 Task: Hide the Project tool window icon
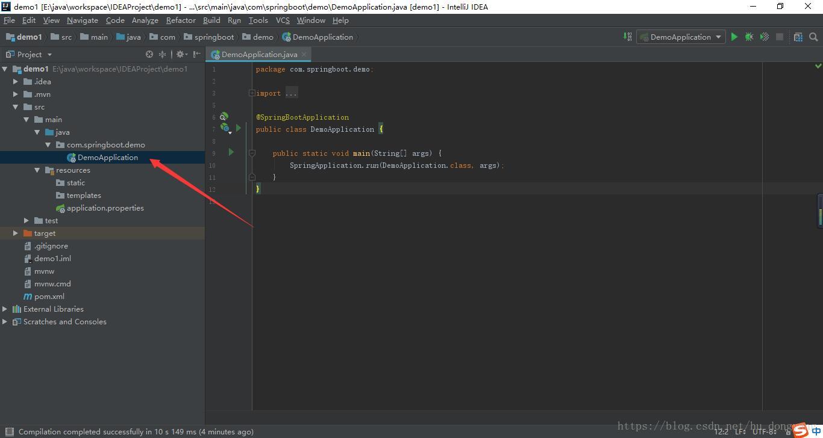pos(197,54)
